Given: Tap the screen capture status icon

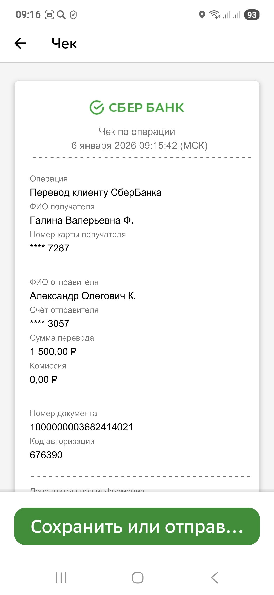Looking at the screenshot, I should (x=49, y=15).
